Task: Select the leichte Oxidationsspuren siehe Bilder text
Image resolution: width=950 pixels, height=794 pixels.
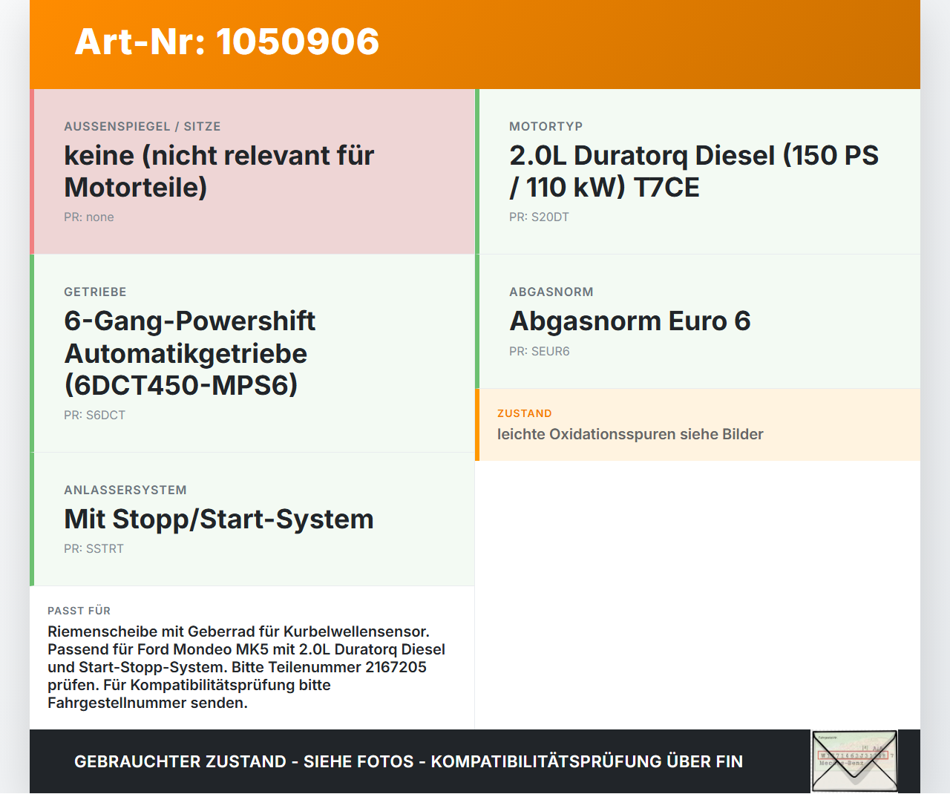Action: [x=630, y=434]
